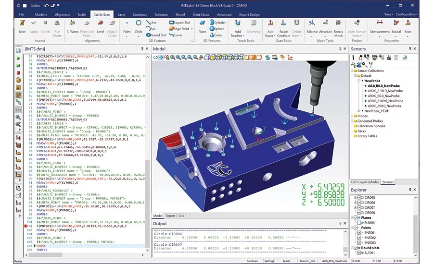This screenshot has height=264, width=433.
Task: Click the breakpoint marker on line 102
Action: [x=25, y=226]
